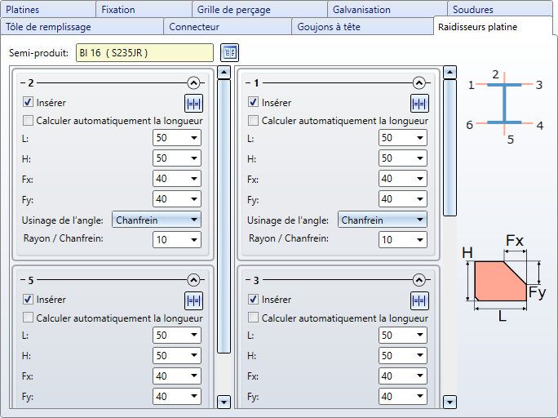This screenshot has height=418, width=558.
Task: Open L dropdown in stiffener 3
Action: coord(403,335)
